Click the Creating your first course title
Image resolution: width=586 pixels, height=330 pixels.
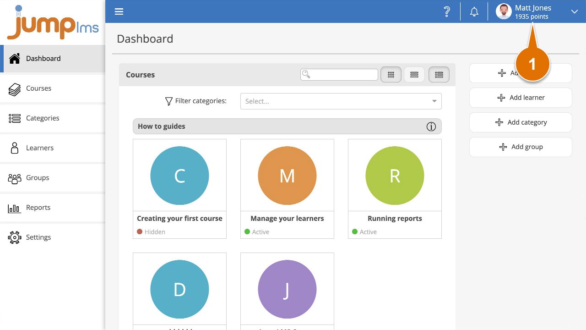click(x=179, y=219)
